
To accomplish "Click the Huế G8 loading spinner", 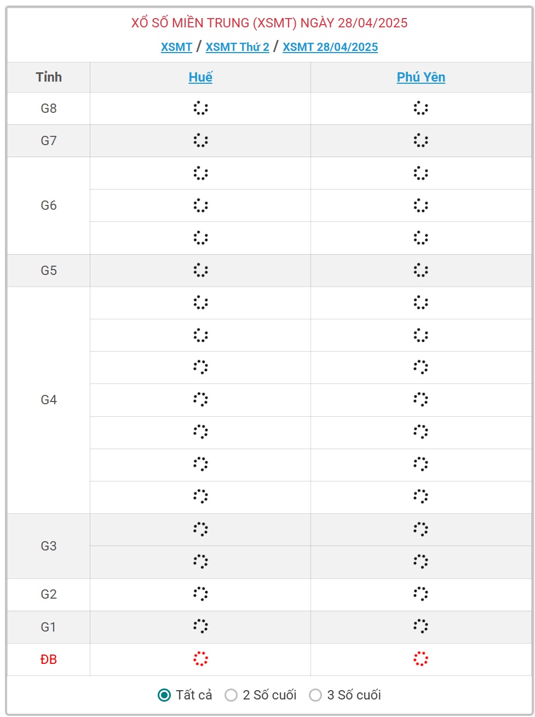I will click(200, 108).
